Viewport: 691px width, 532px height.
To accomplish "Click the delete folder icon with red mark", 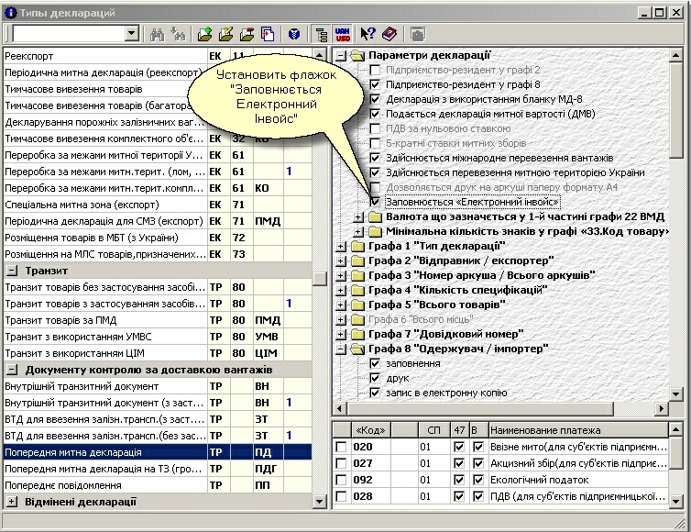I will 247,34.
